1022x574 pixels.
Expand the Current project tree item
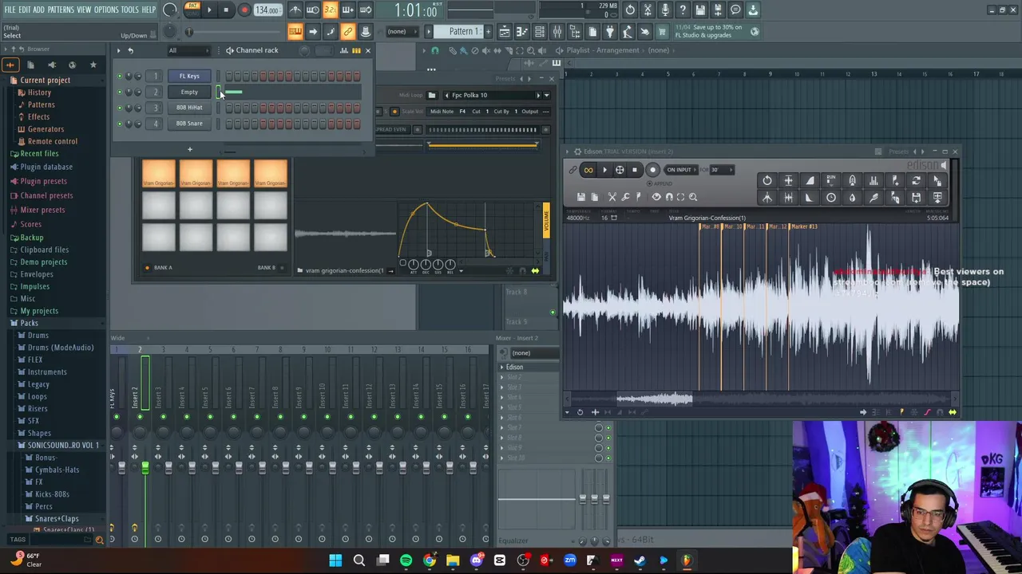tap(46, 80)
